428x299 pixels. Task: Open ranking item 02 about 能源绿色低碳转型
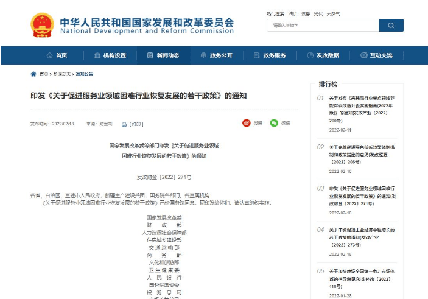(x=362, y=155)
